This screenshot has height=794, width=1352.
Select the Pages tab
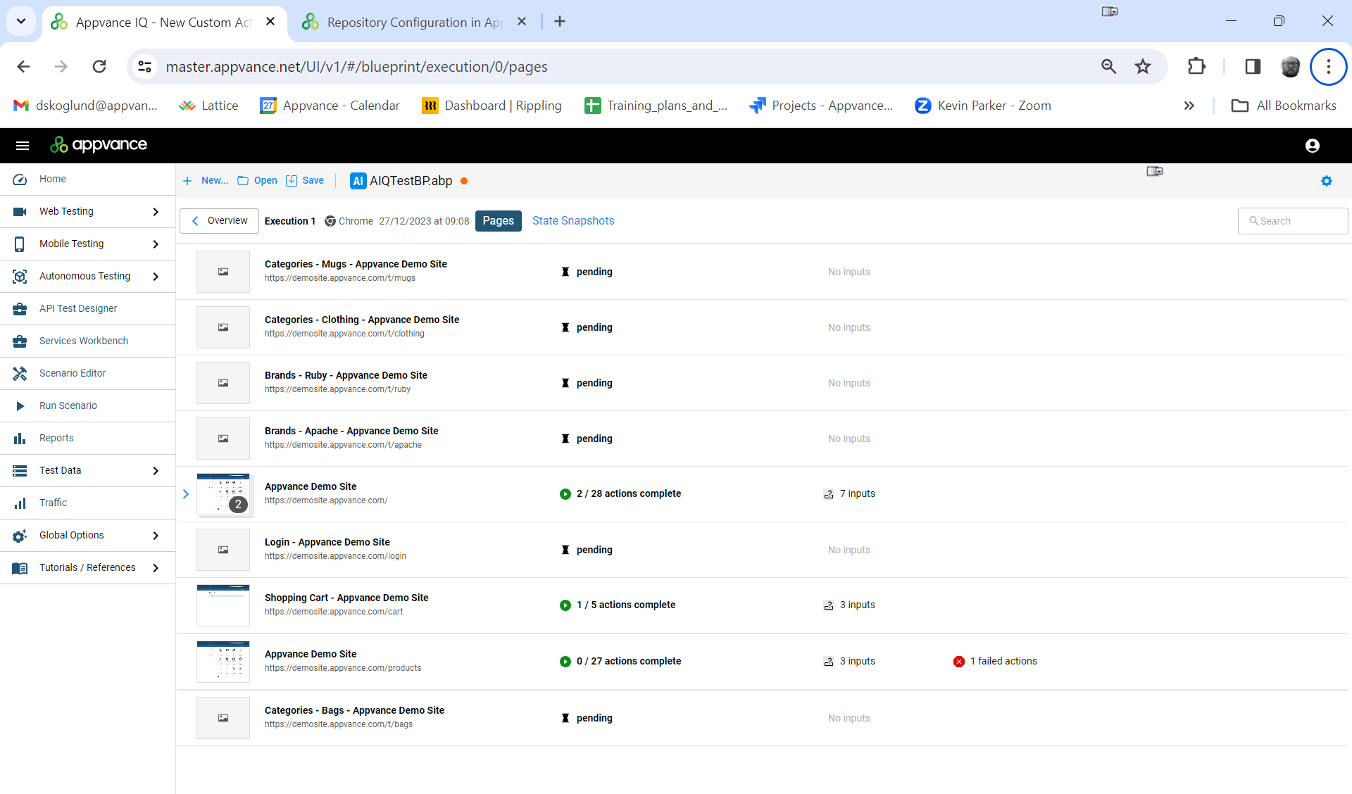click(x=498, y=221)
